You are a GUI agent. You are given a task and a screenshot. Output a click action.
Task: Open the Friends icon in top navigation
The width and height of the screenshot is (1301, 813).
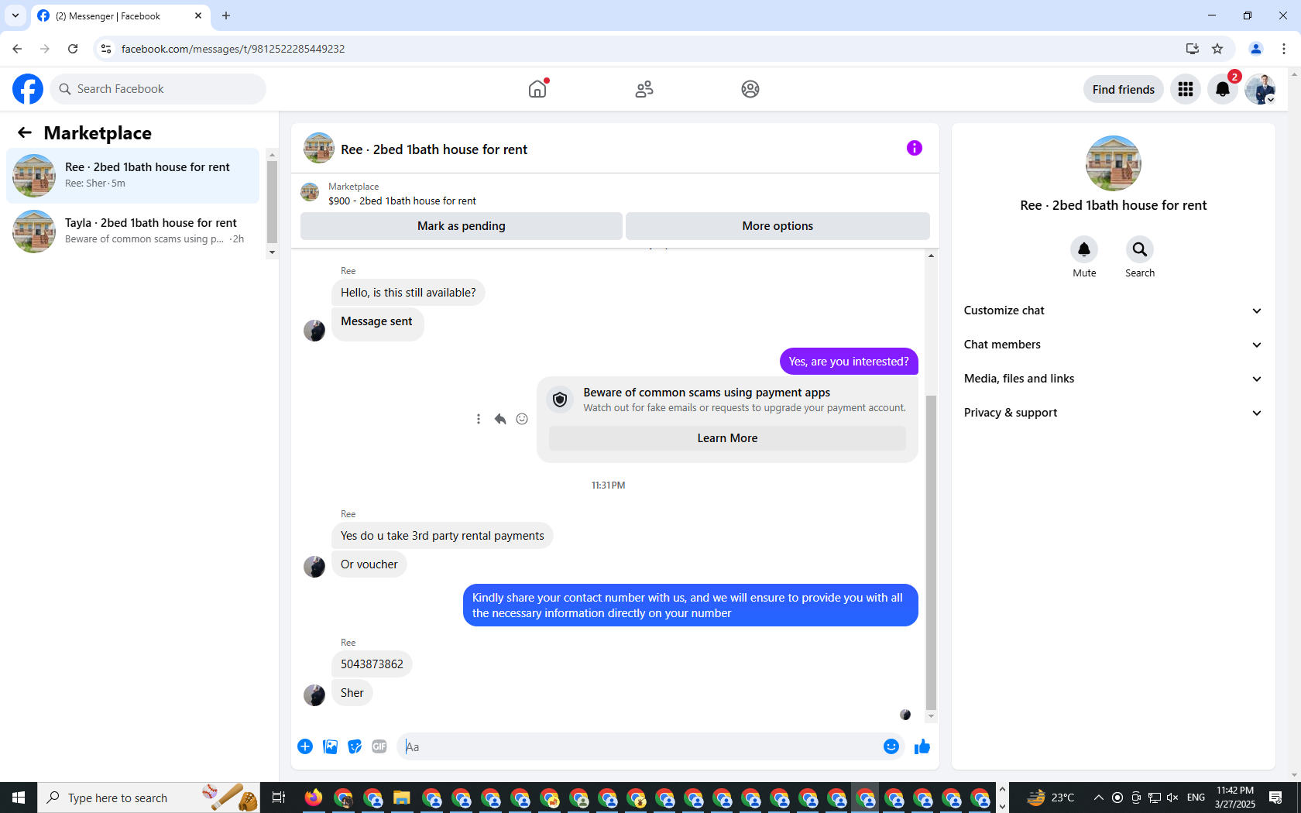pos(644,89)
